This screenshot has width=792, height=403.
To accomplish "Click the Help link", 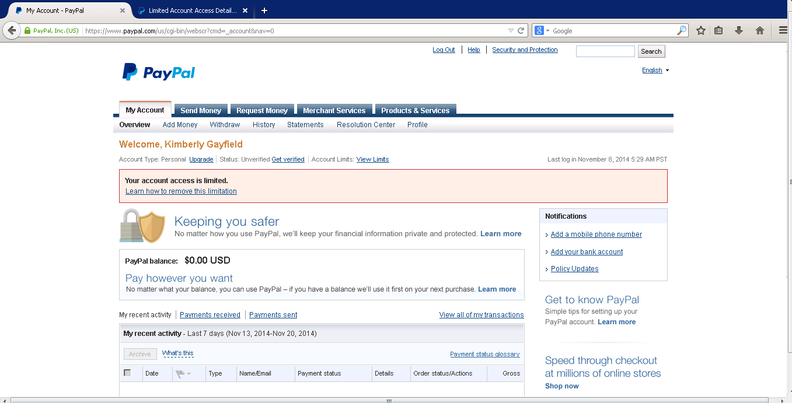I will click(474, 50).
